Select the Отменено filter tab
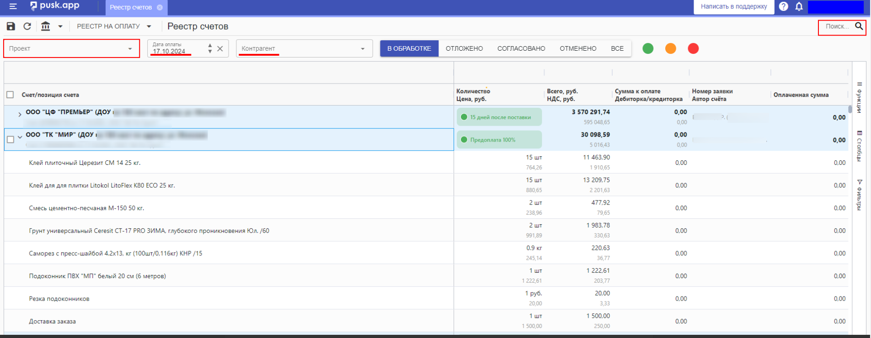 pos(578,48)
